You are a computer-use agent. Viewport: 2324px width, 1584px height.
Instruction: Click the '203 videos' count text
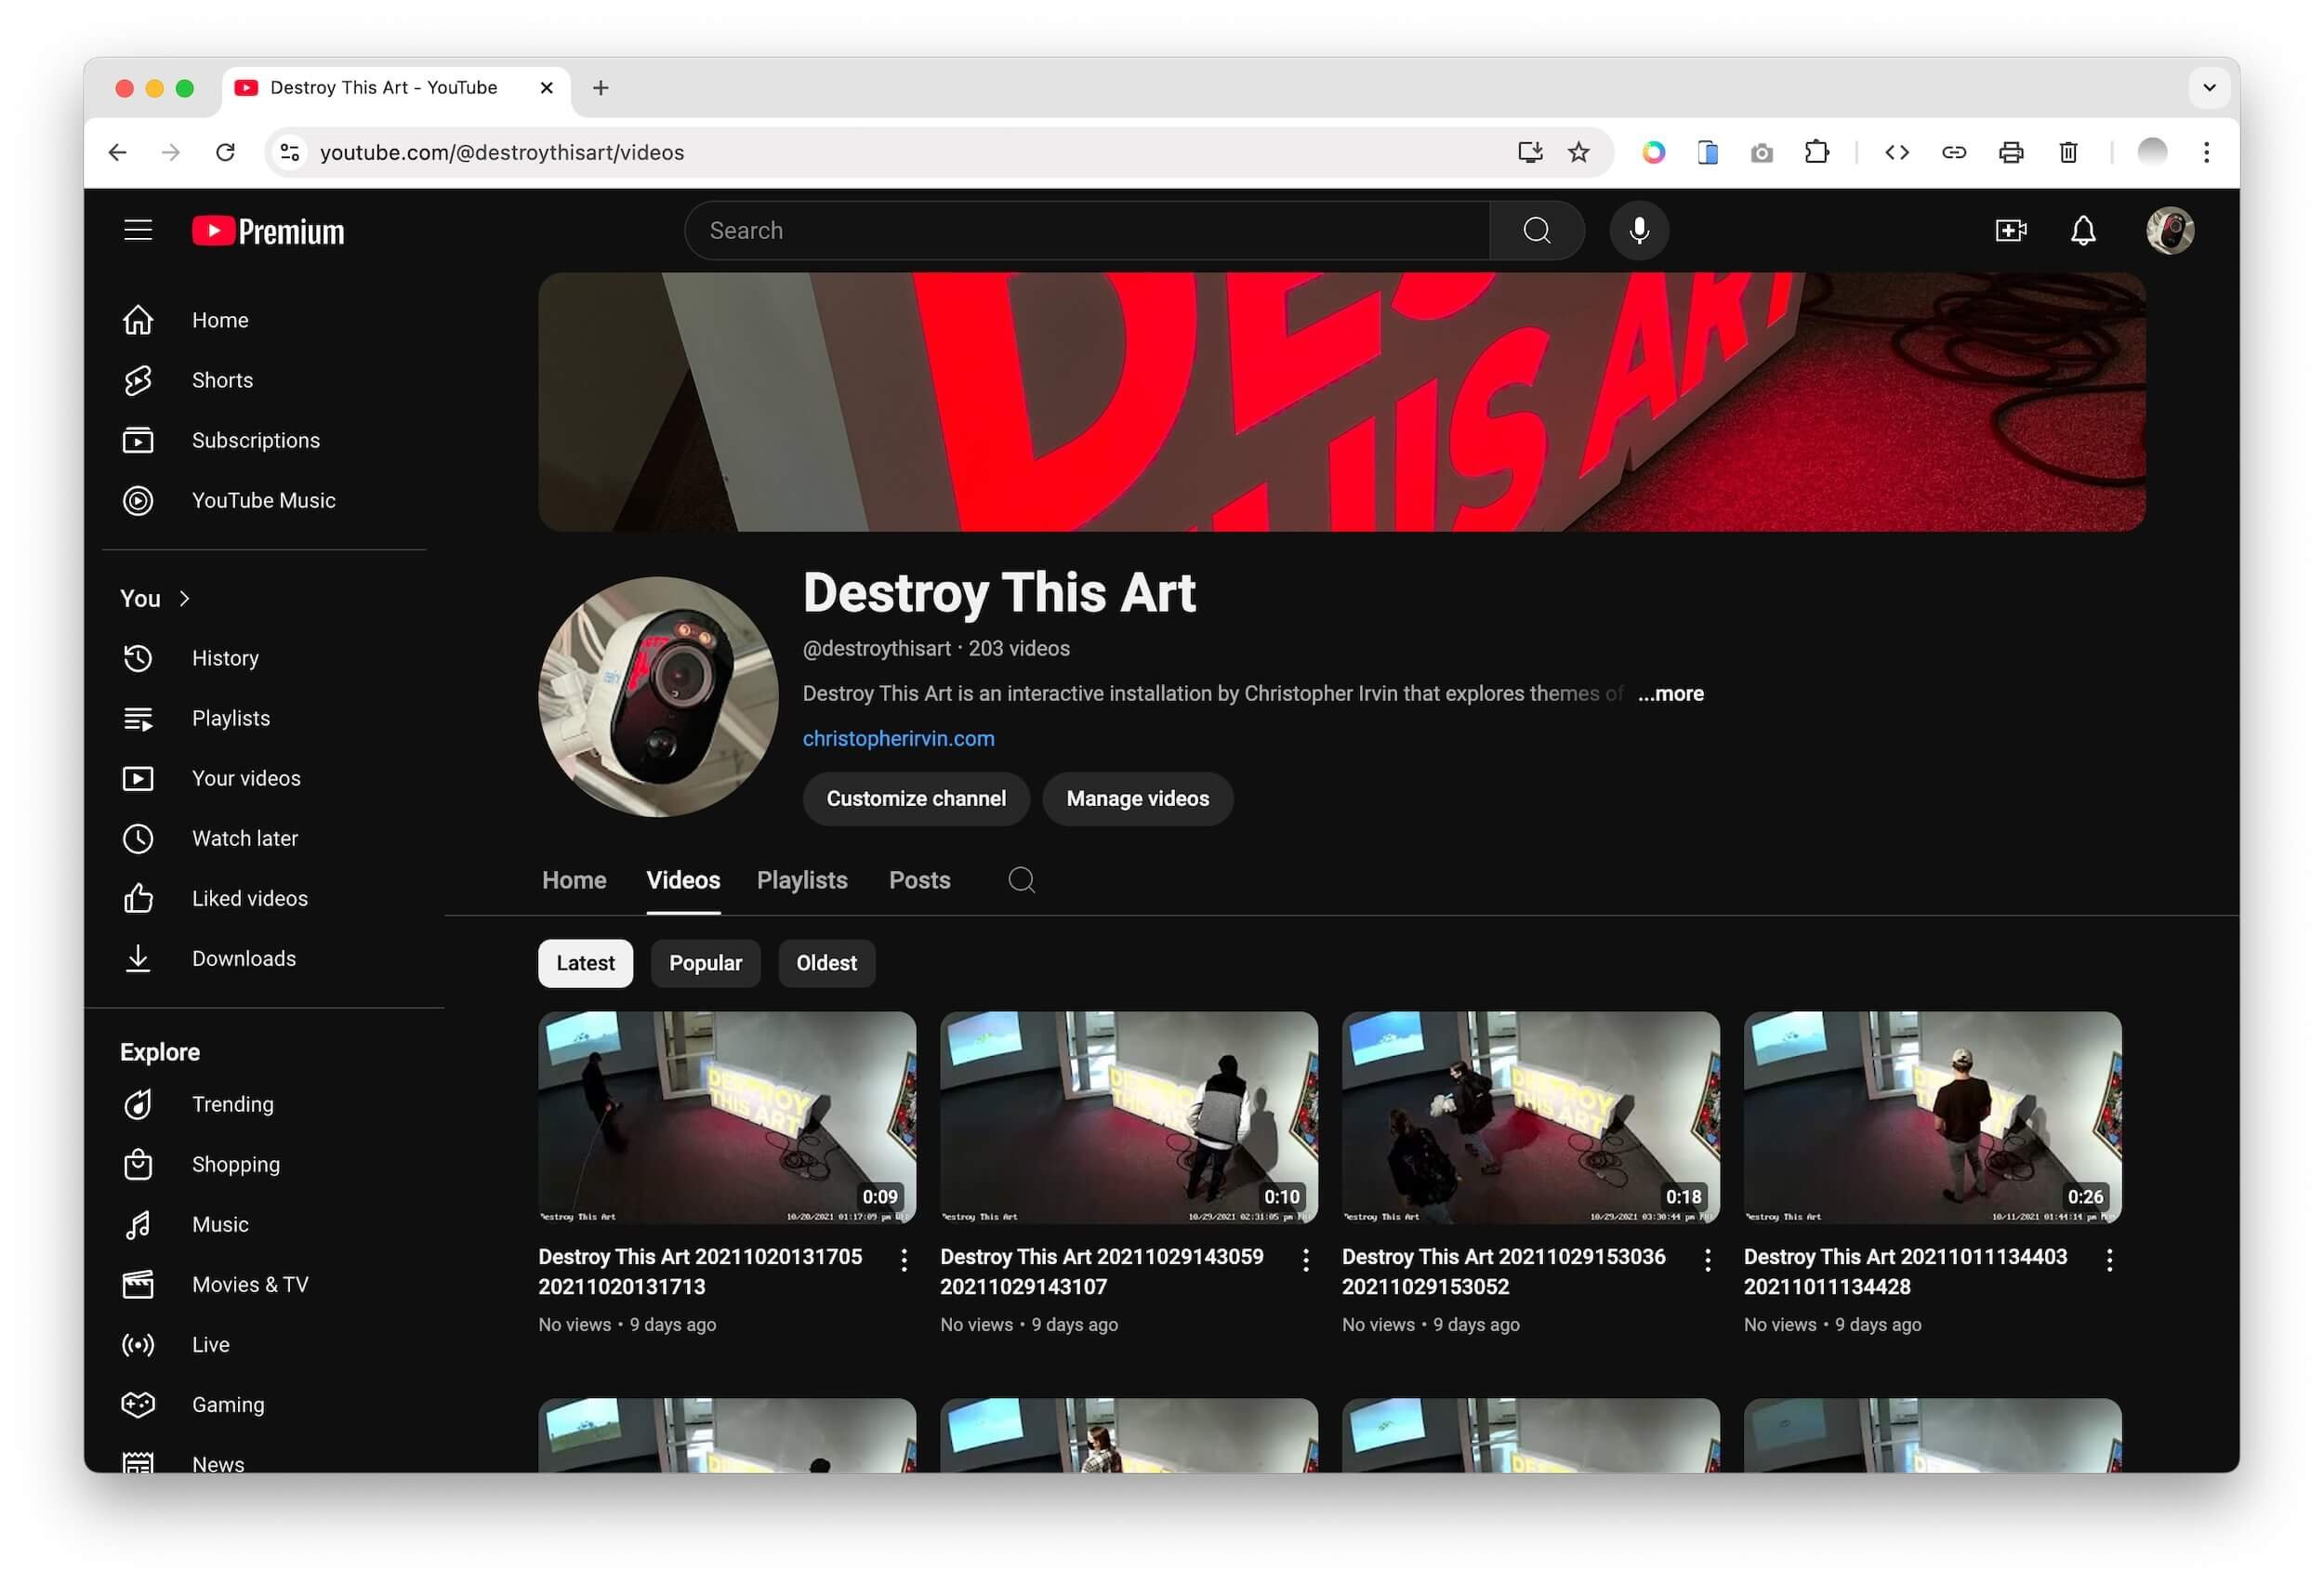1018,648
